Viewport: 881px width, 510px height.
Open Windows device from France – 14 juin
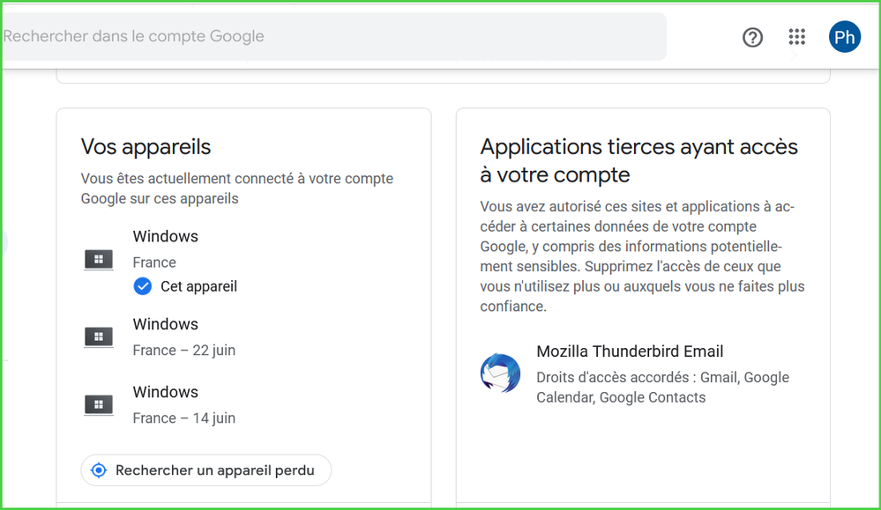pyautogui.click(x=166, y=393)
